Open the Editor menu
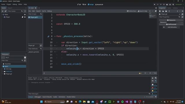This screenshot has width=185, height=104. 20,4
